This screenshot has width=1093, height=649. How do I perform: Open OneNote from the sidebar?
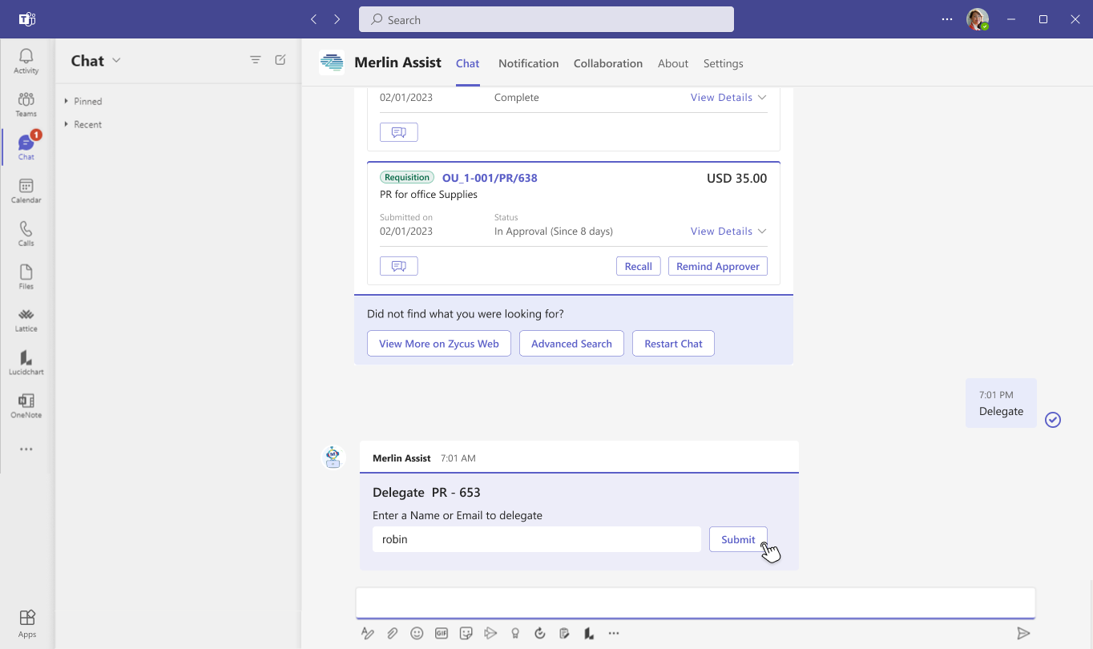[26, 406]
